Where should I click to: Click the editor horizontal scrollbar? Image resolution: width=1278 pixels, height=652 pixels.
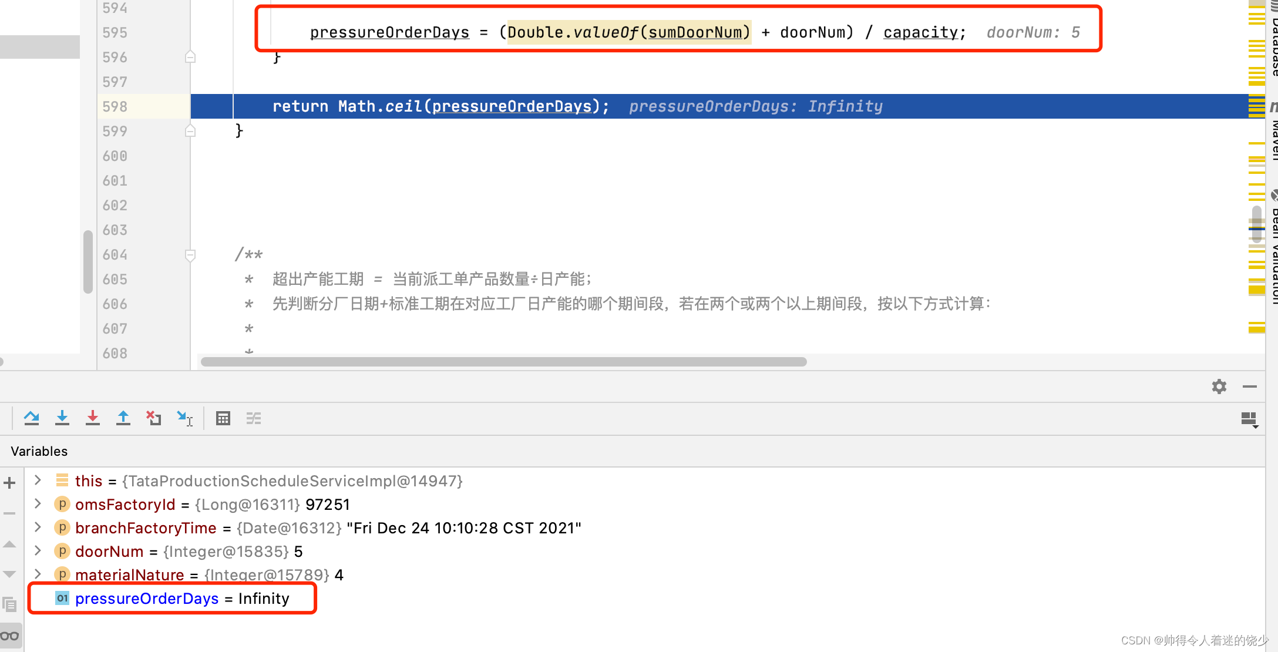tap(505, 362)
